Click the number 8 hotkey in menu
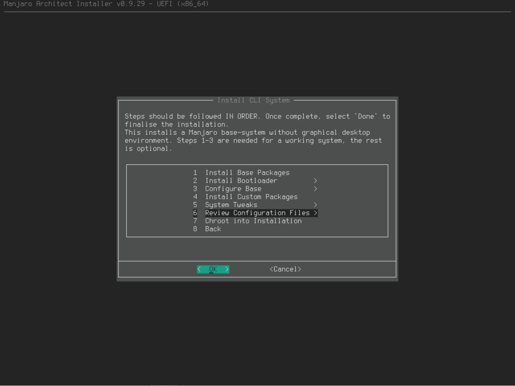Screen dimensions: 515x386 point(195,229)
